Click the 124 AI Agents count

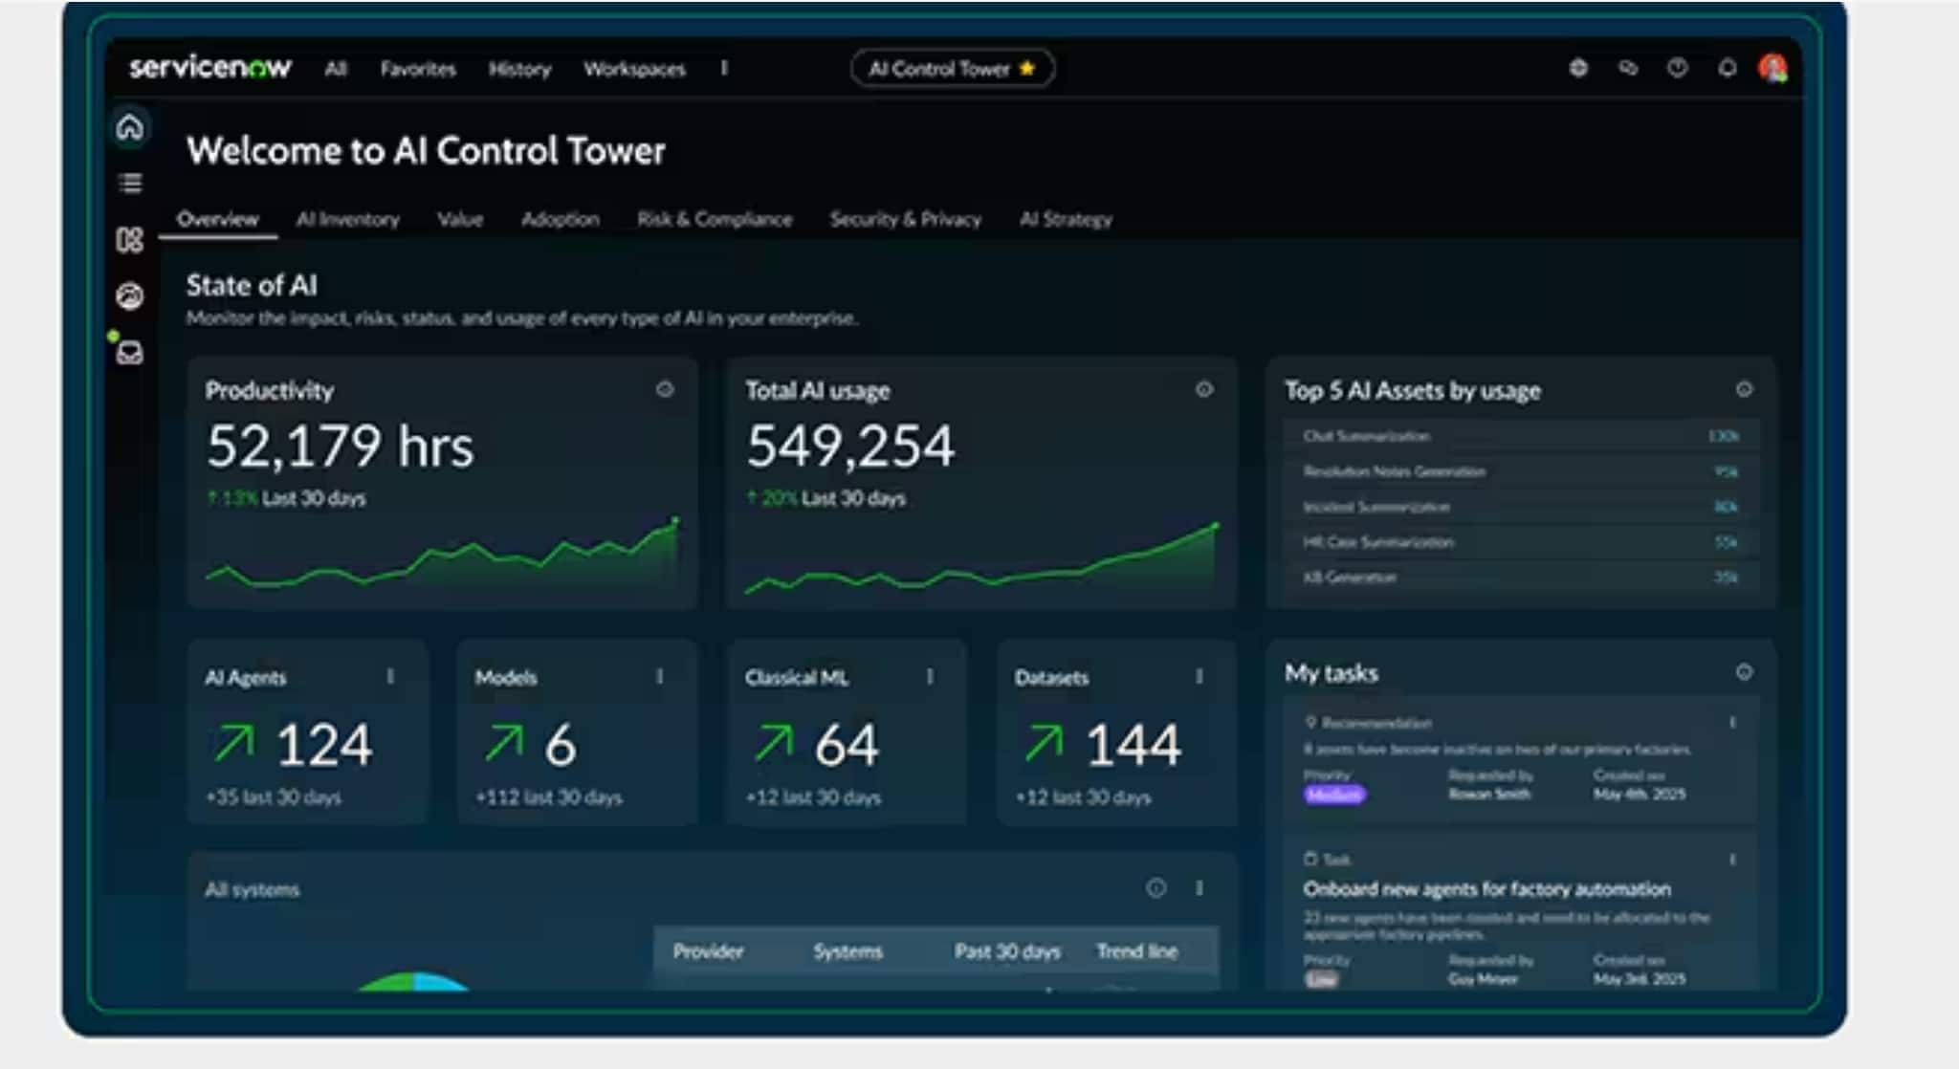click(324, 744)
